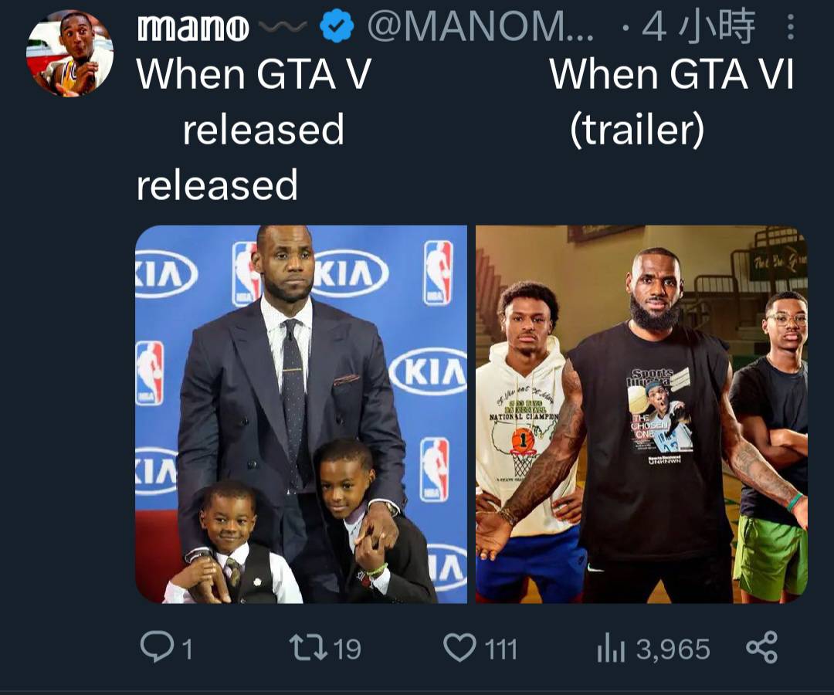Open the view analytics bar chart icon
Image resolution: width=834 pixels, height=695 pixels.
611,649
